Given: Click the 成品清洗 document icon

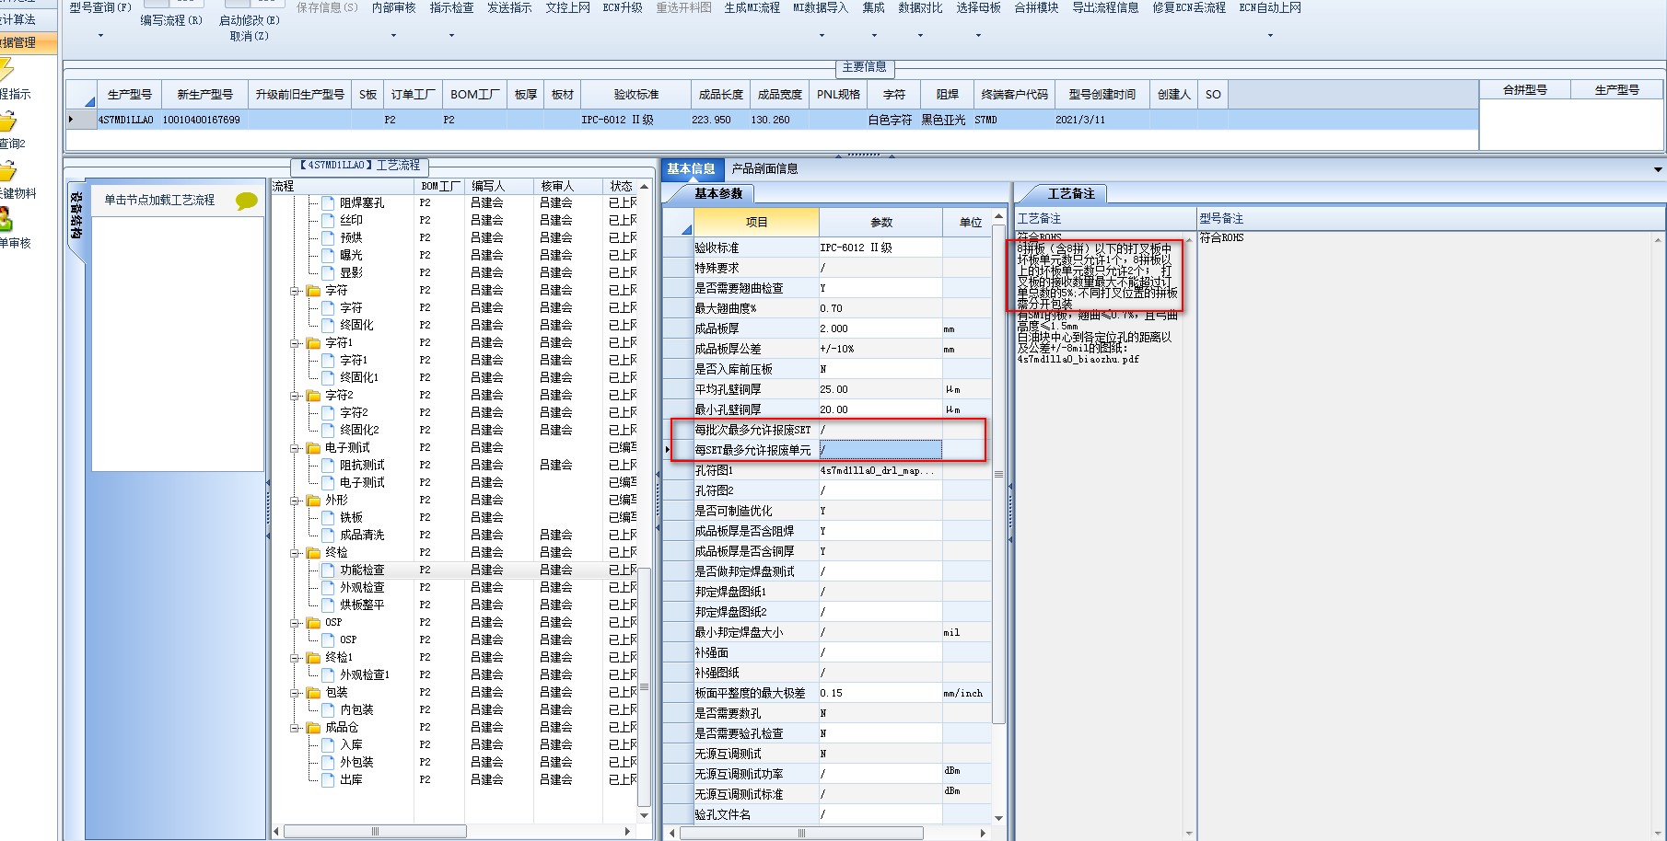Looking at the screenshot, I should click(328, 536).
